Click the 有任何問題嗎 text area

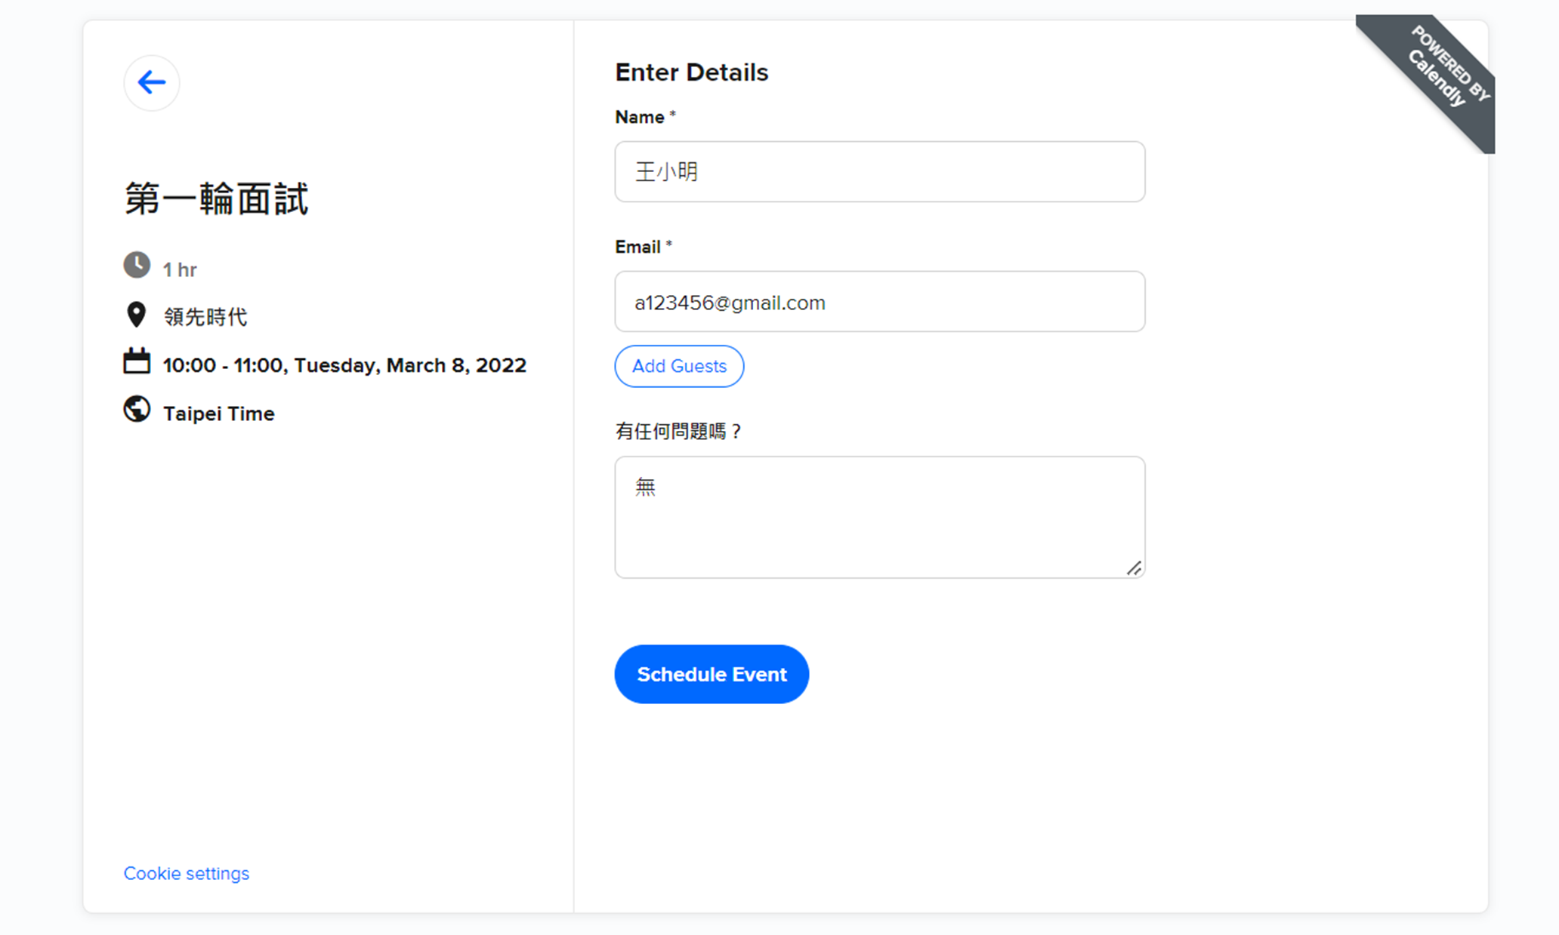pyautogui.click(x=879, y=517)
